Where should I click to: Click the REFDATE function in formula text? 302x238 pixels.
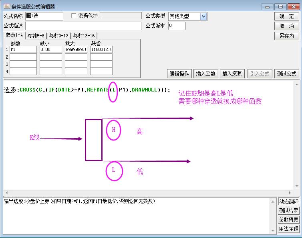(98, 90)
